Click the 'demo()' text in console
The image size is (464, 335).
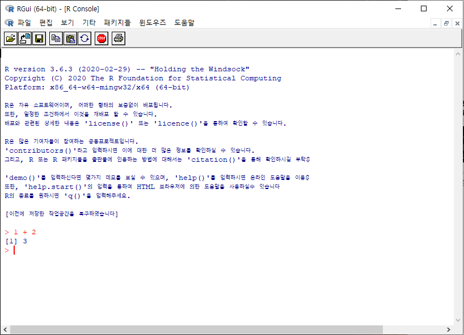coord(23,178)
